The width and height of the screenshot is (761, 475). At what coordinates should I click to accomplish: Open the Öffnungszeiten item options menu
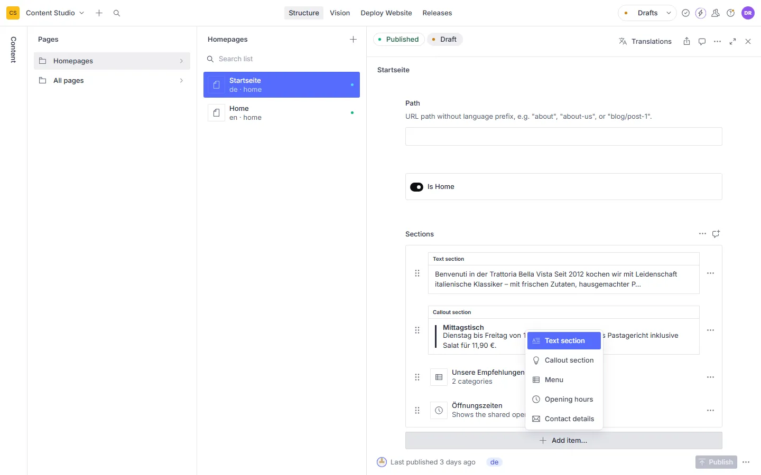710,410
